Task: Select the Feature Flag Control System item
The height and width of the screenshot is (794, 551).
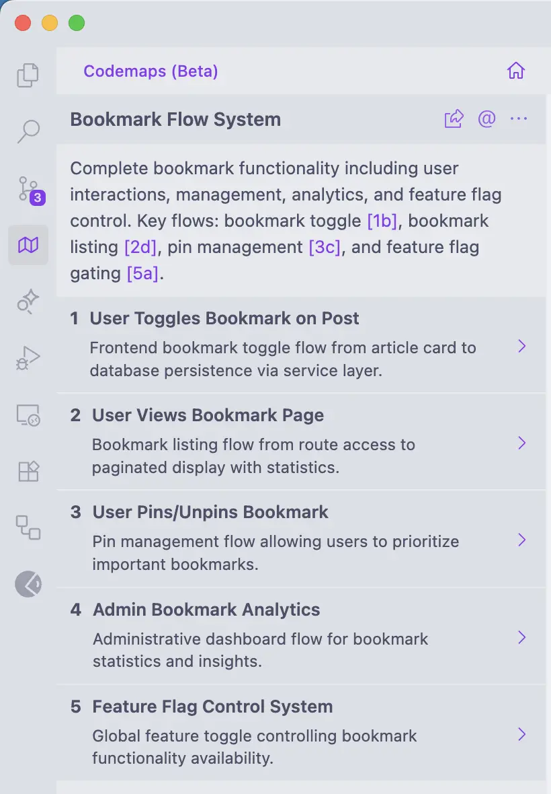Action: coord(212,707)
